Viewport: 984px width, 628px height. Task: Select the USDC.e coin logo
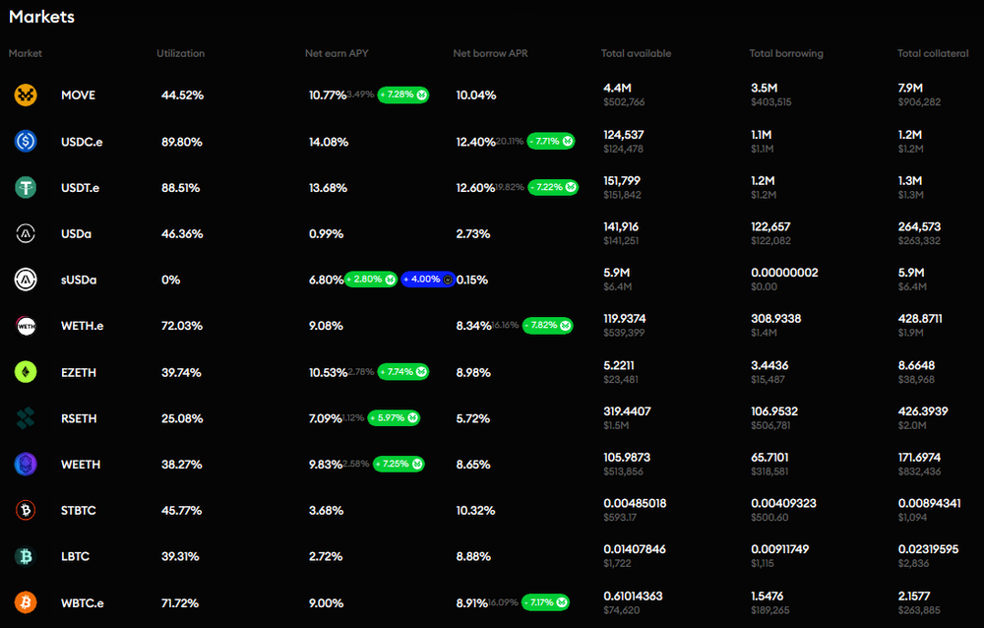(x=26, y=141)
